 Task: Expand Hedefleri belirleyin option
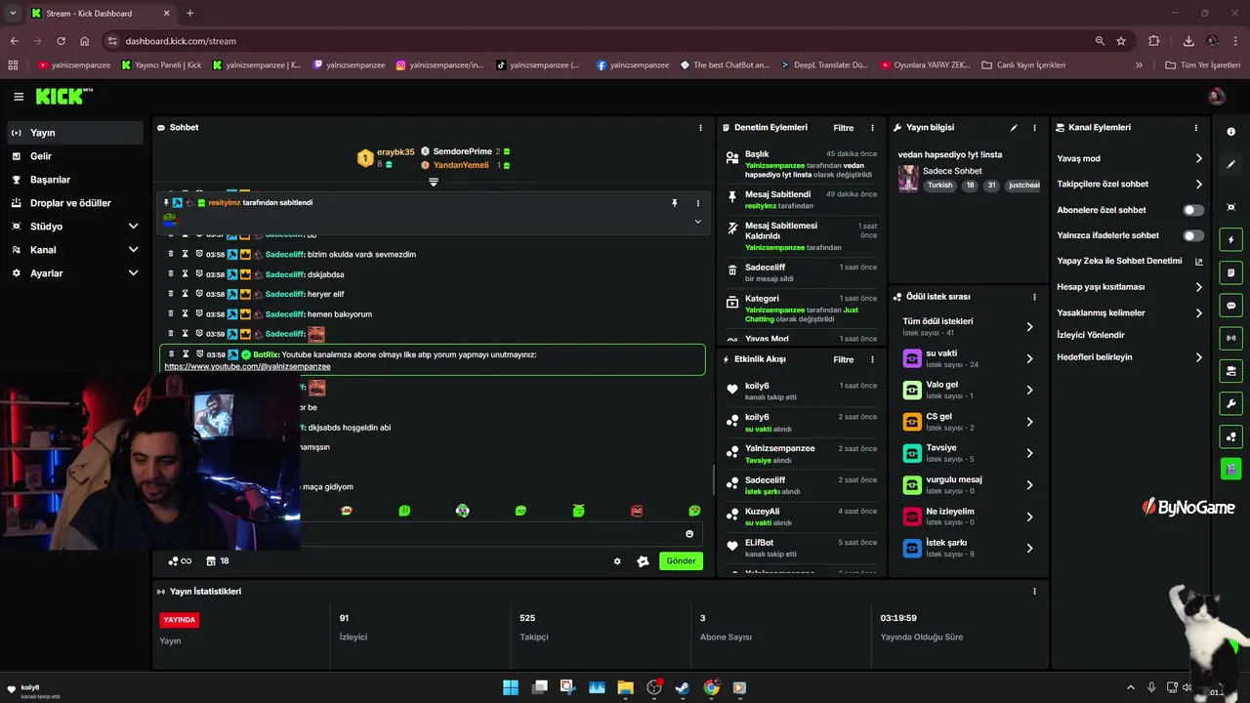coord(1130,357)
